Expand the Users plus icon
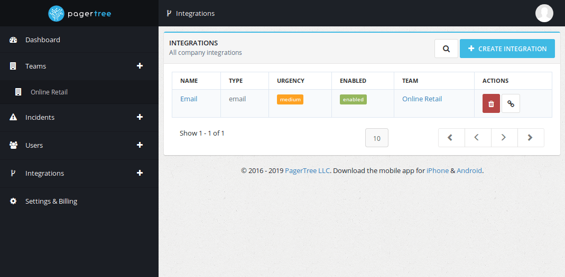 coord(140,145)
